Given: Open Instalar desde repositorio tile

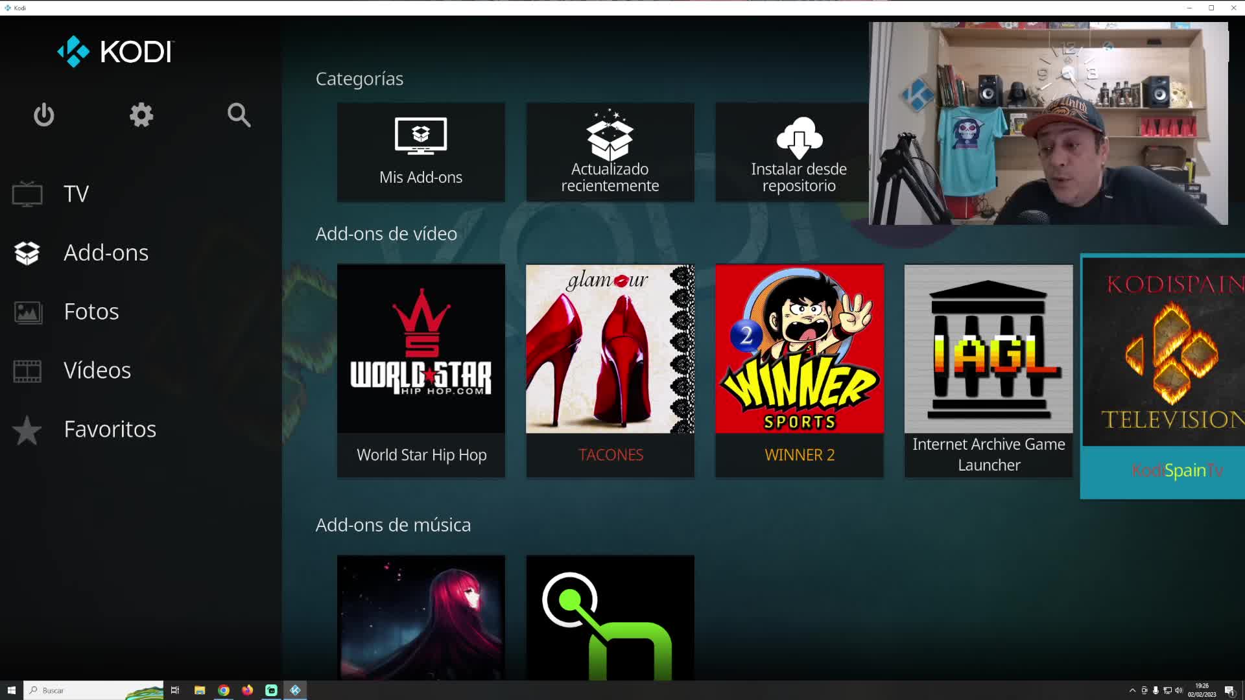Looking at the screenshot, I should (792, 152).
